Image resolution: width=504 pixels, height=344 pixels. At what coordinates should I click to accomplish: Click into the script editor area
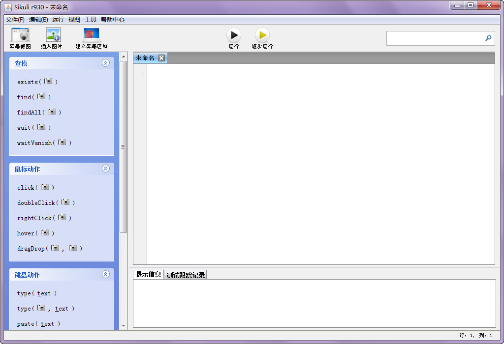click(x=320, y=164)
